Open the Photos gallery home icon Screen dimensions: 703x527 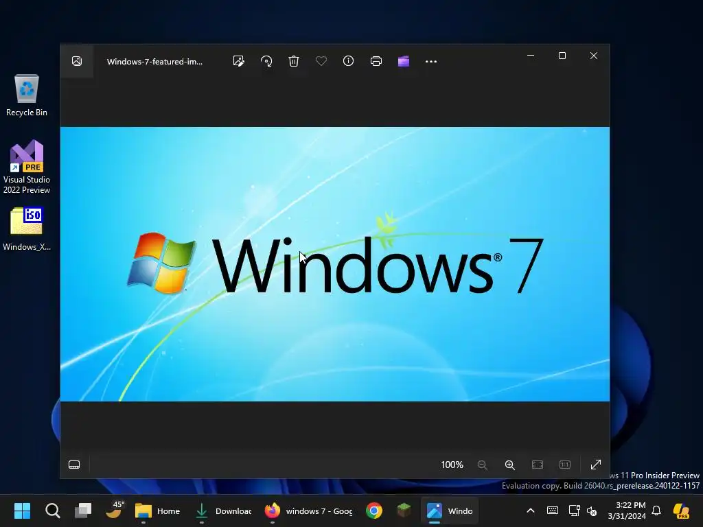click(77, 61)
